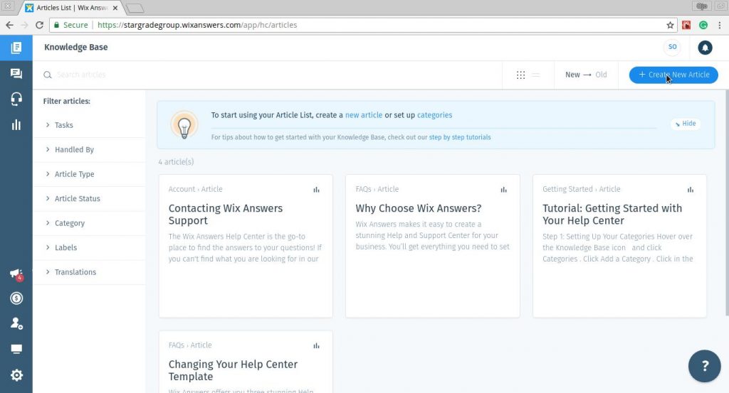Open the step by step tutorials link

pos(460,137)
